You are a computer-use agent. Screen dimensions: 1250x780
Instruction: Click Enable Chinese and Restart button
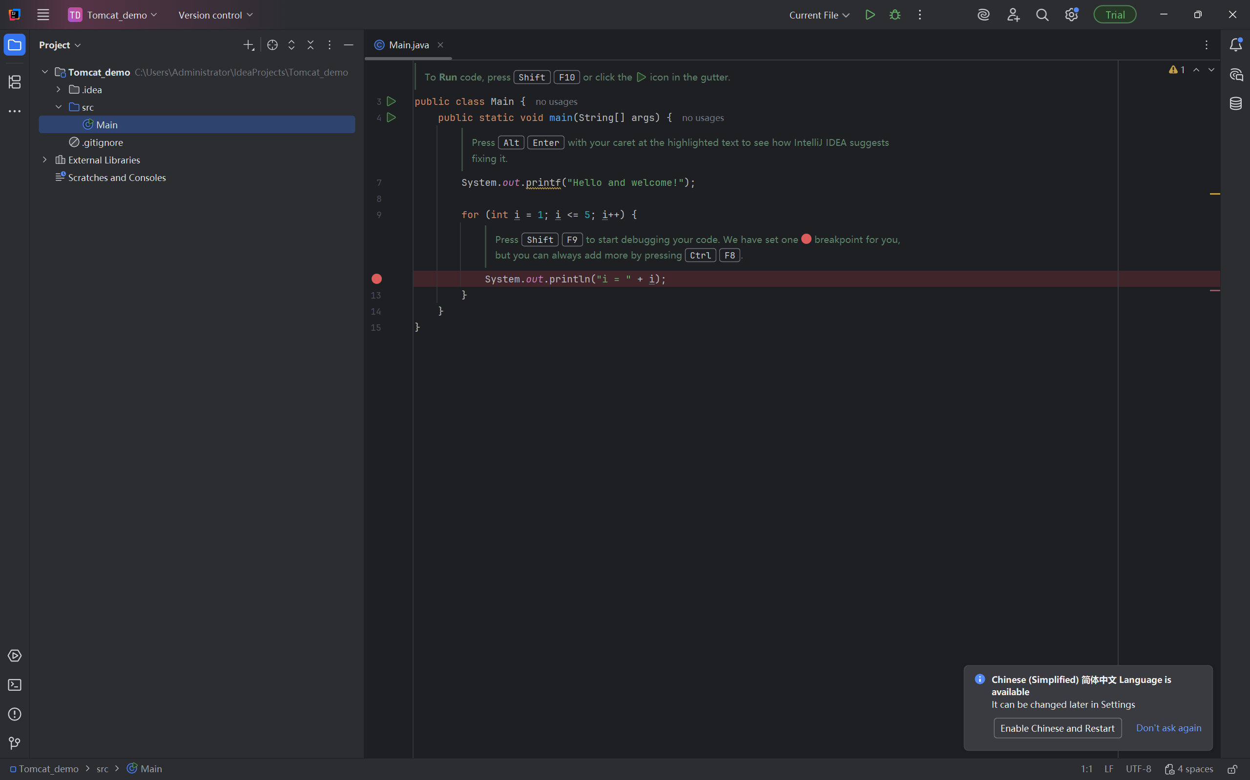coord(1058,728)
